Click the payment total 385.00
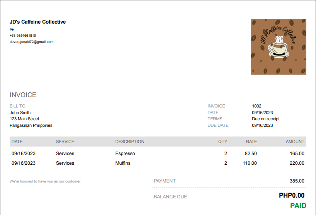 [x=297, y=181]
